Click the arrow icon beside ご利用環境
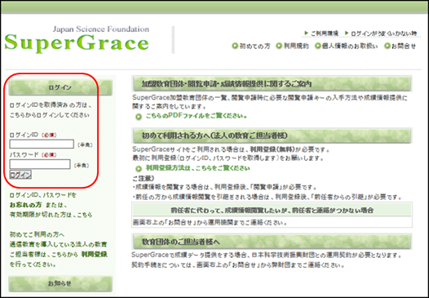Viewport: 429px width, 298px height. [307, 33]
